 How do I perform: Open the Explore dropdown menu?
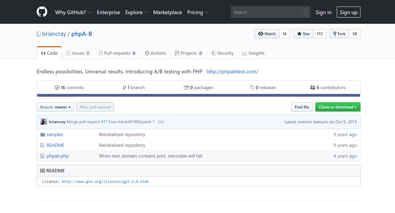click(136, 12)
